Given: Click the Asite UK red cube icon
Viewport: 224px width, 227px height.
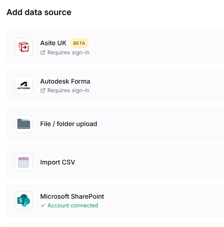Looking at the screenshot, I should 24,47.
